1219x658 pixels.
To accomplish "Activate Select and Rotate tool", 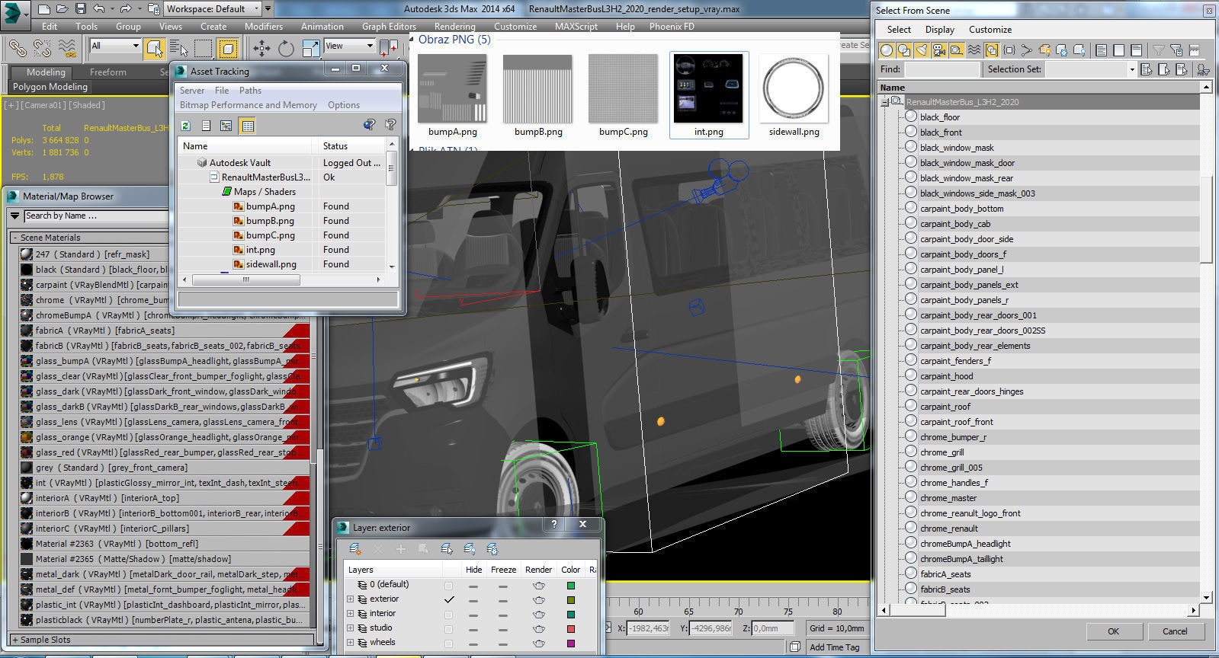I will [286, 49].
